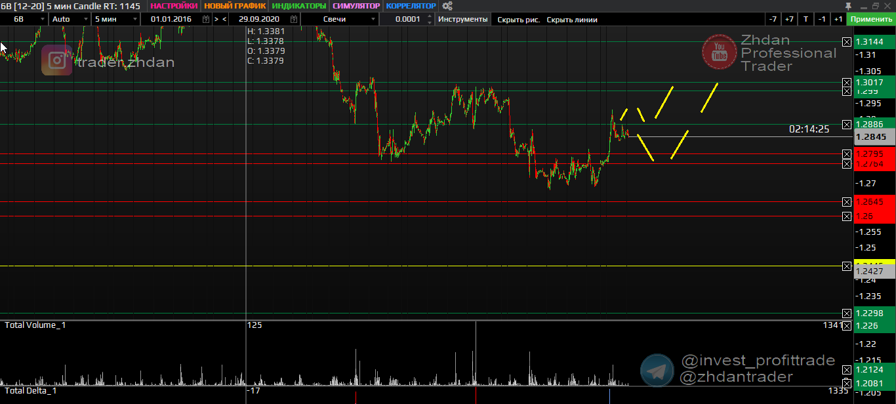The width and height of the screenshot is (896, 404).
Task: Click the +7 days shift button
Action: 789,19
